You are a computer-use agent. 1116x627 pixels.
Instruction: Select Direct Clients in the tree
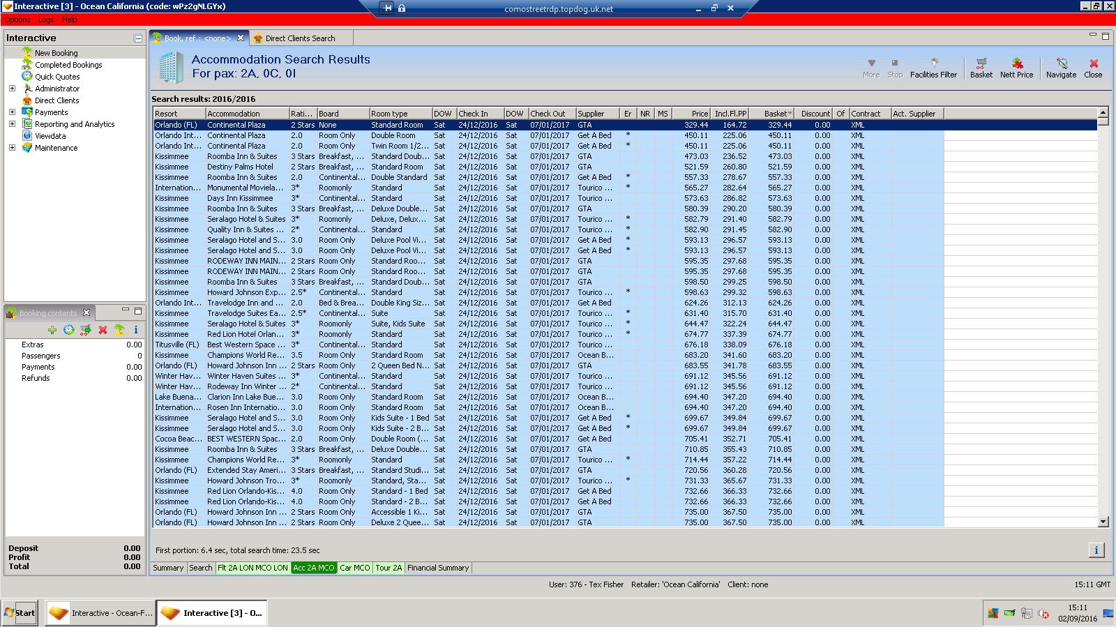pos(57,100)
